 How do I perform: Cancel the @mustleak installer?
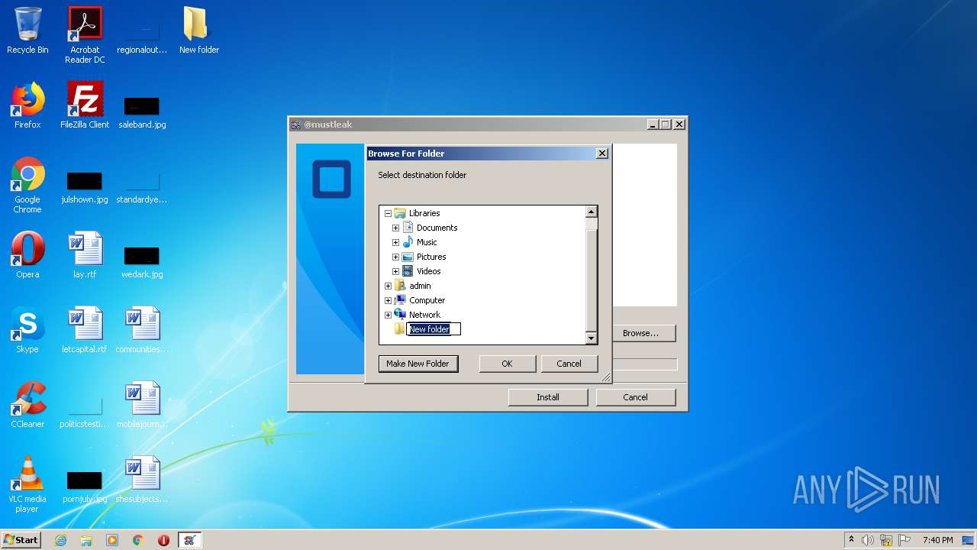tap(635, 397)
